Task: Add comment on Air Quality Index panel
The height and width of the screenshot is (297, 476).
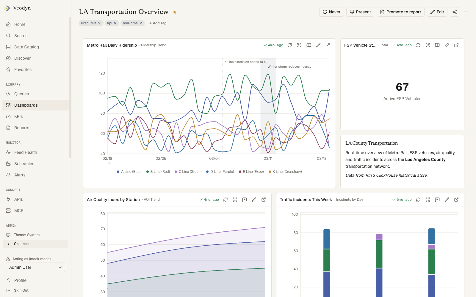Action: (x=245, y=200)
